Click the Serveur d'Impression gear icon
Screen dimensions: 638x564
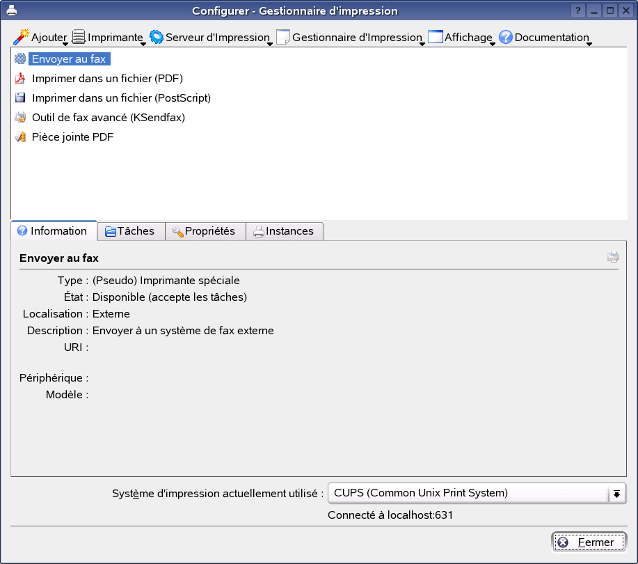(157, 37)
